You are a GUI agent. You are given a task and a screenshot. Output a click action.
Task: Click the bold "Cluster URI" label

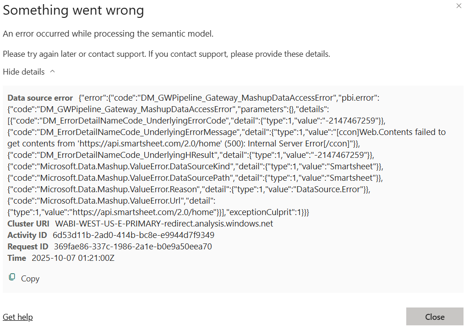point(28,224)
